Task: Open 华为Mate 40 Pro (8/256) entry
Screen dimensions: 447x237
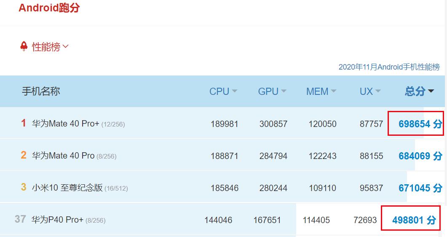Action: point(63,156)
